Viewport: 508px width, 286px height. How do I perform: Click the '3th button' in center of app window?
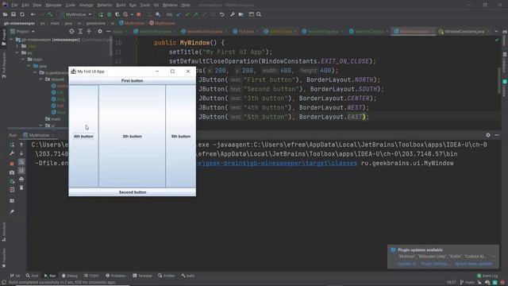pos(133,136)
